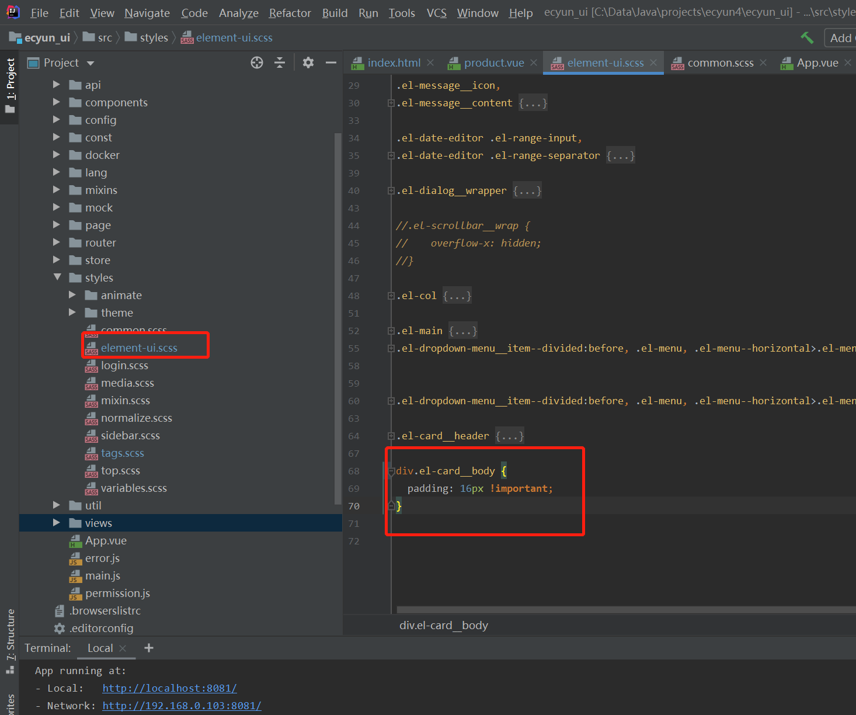
Task: Close the product.vue editor tab
Action: pos(534,63)
